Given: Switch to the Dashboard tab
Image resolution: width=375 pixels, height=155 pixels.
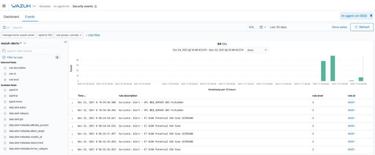Looking at the screenshot, I should 11,17.
